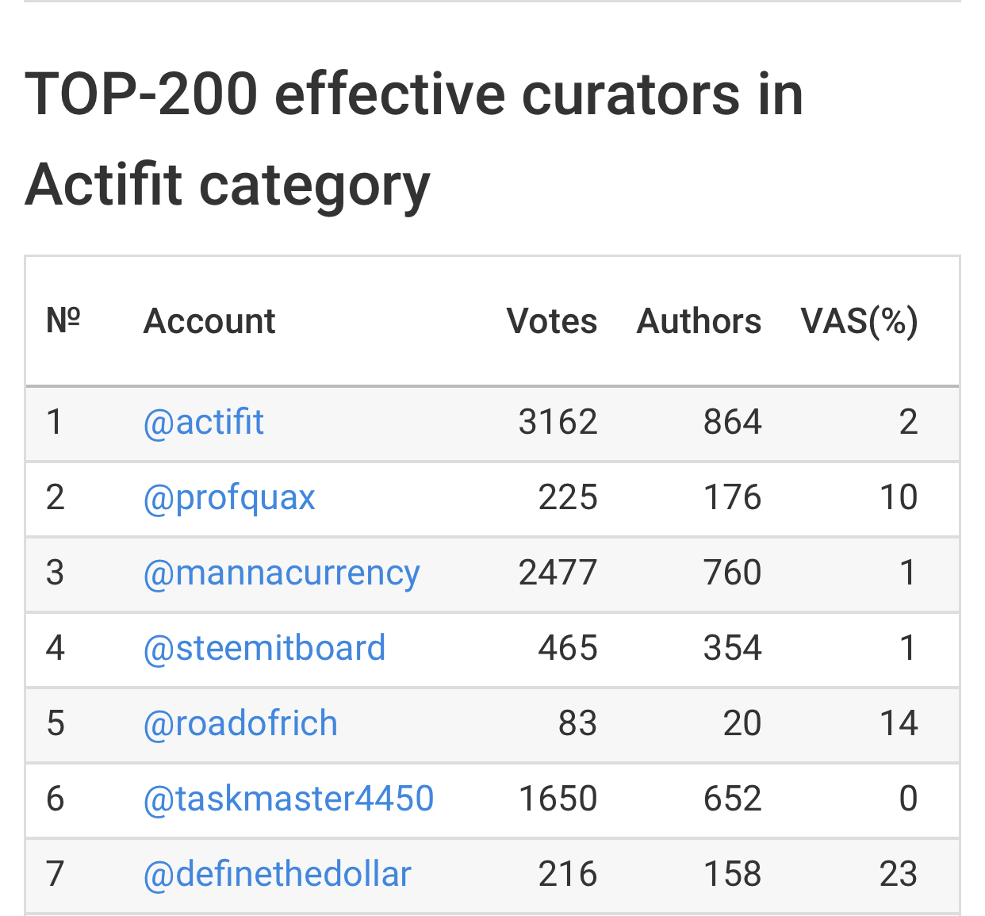
Task: Click the Account column header
Action: (209, 321)
